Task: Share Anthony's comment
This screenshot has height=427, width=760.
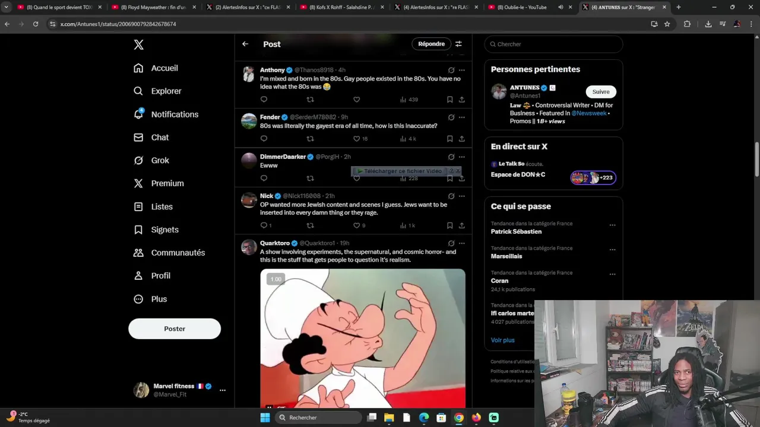Action: click(462, 100)
